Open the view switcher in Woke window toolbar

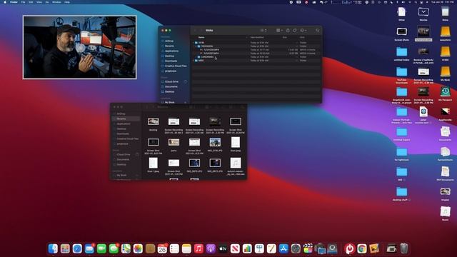tap(263, 30)
